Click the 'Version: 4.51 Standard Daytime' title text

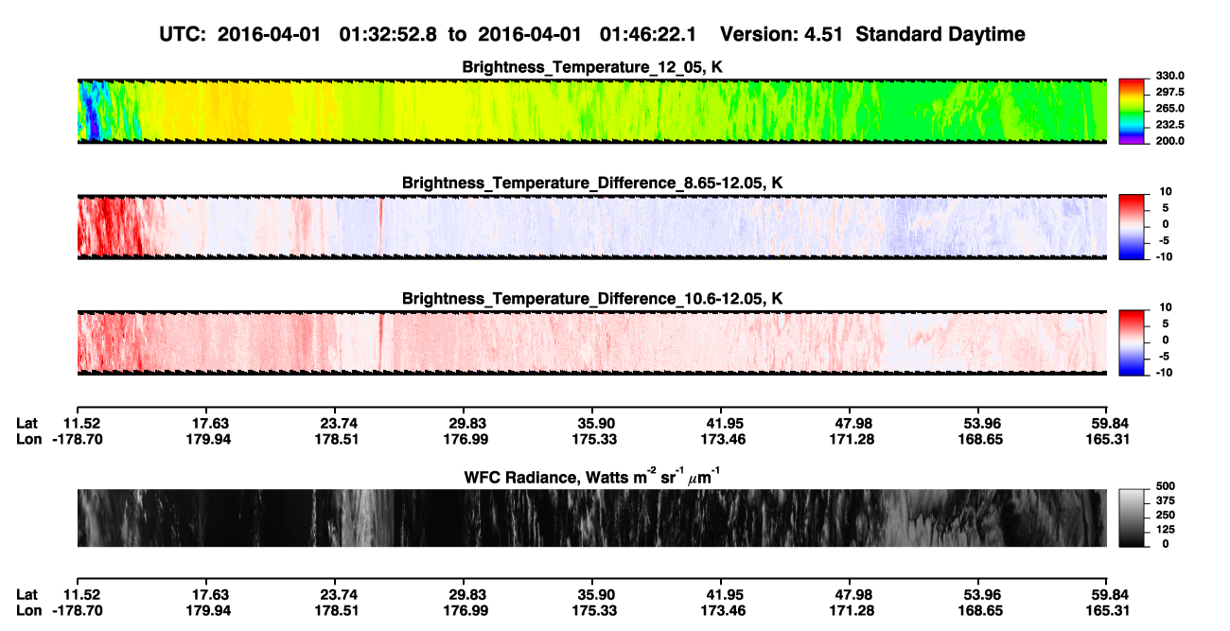tap(872, 34)
